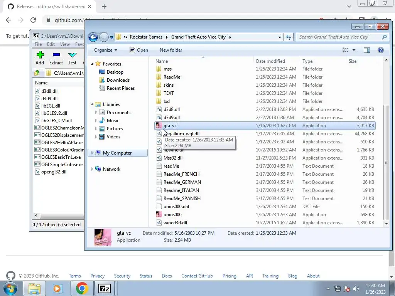395x296 pixels.
Task: Open recent pages dropdown next to Forward
Action: [111, 37]
